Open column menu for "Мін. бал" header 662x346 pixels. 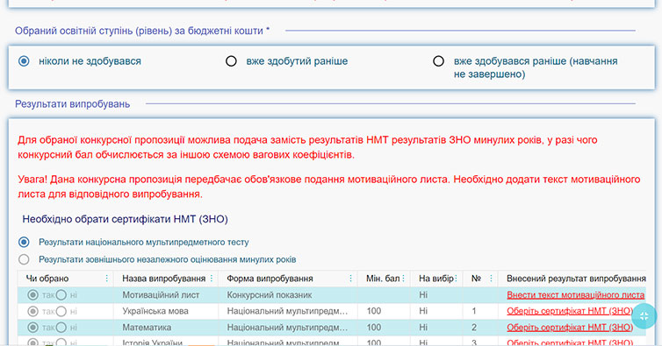[x=404, y=279]
